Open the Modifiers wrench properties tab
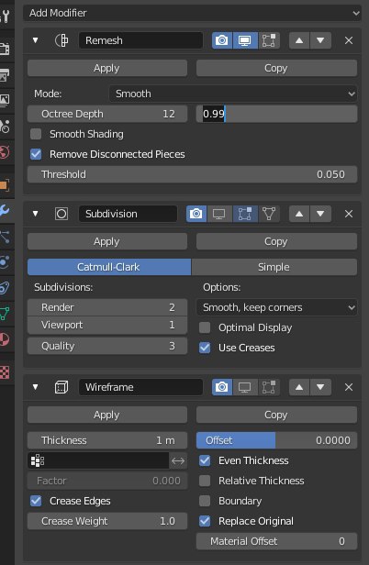 [6, 211]
